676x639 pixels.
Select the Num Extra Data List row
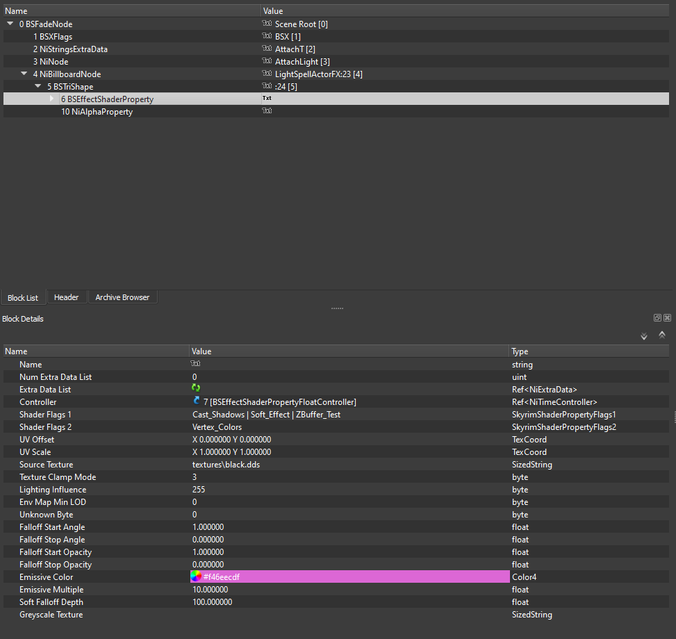tap(336, 377)
